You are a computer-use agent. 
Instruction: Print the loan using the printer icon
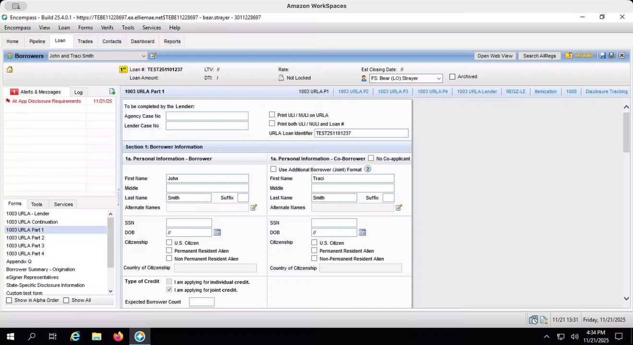pyautogui.click(x=611, y=56)
